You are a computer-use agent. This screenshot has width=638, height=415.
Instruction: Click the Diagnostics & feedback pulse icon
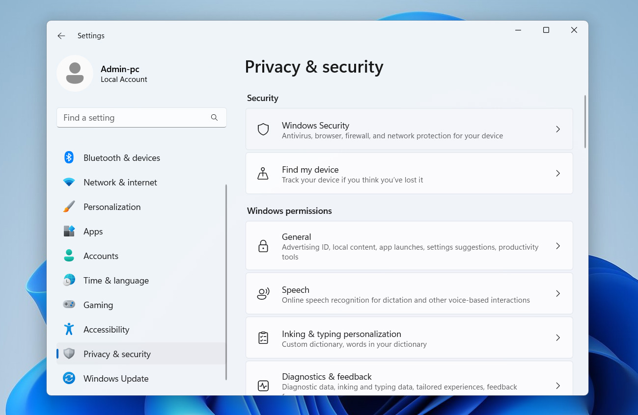263,386
